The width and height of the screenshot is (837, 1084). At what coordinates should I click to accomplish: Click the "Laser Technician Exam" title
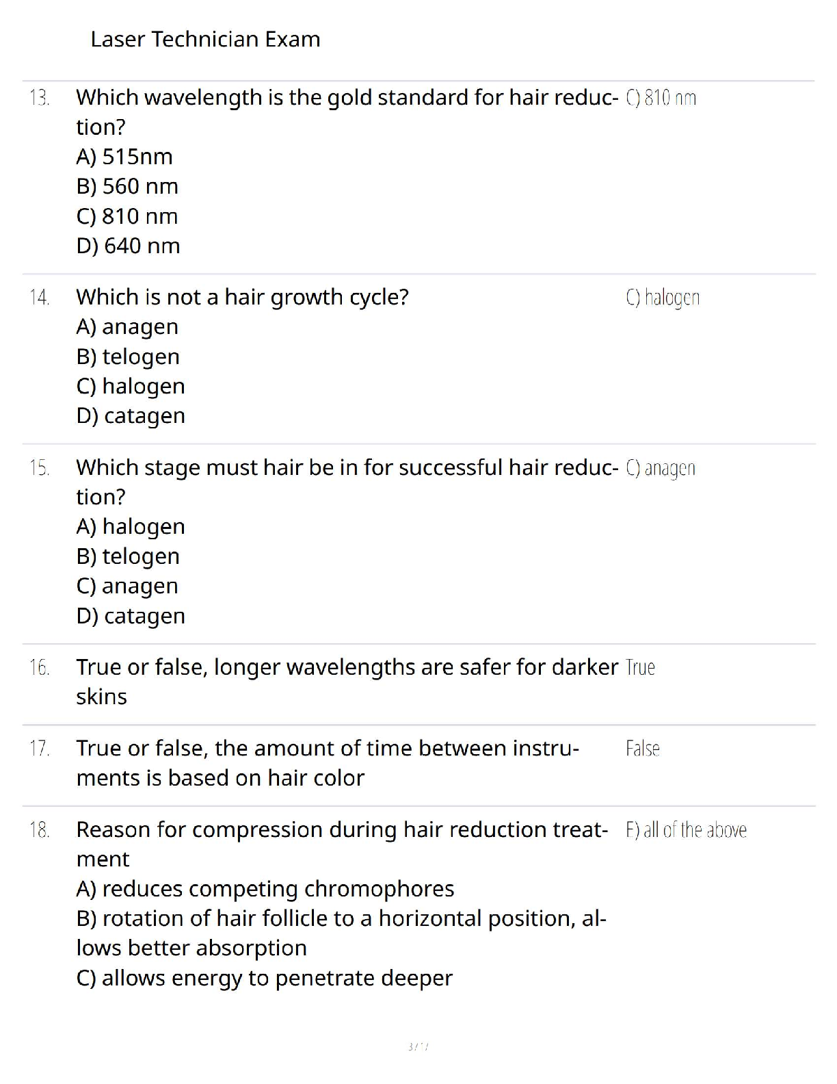pos(205,40)
